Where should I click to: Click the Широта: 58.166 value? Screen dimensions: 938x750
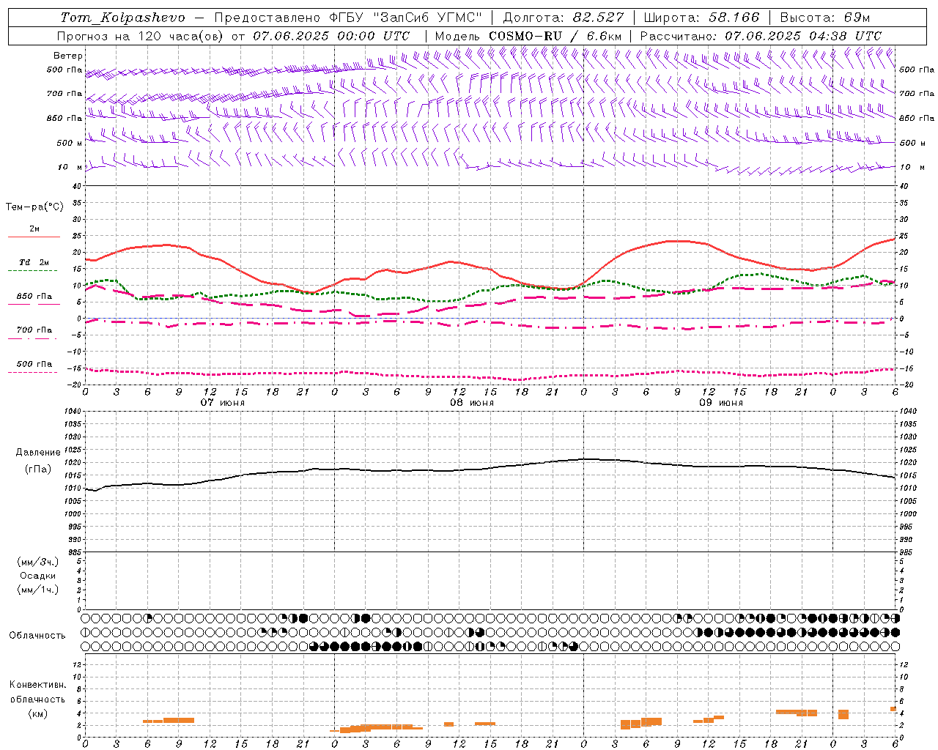coord(702,18)
